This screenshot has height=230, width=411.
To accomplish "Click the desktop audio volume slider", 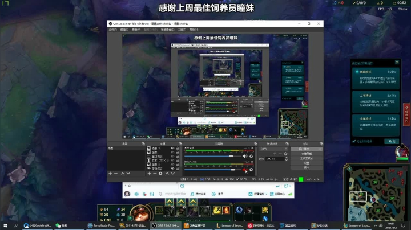I will tap(212, 157).
